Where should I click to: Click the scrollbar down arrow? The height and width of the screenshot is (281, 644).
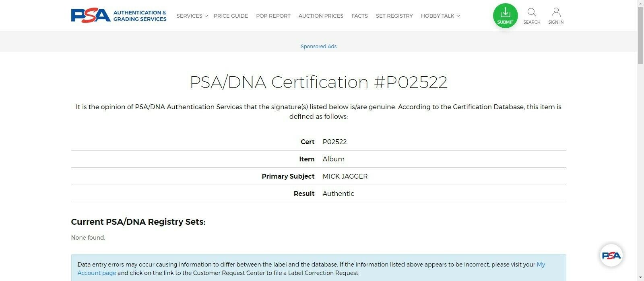[x=640, y=278]
